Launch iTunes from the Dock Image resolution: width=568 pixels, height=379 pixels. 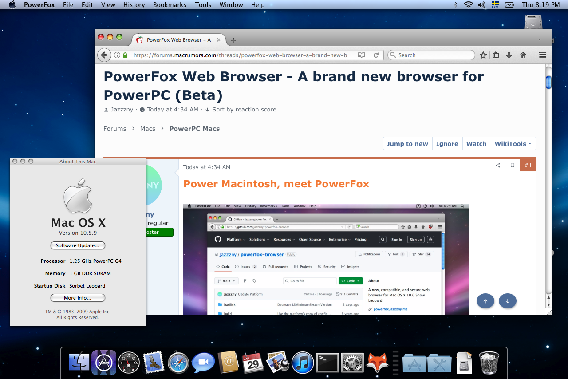(303, 362)
